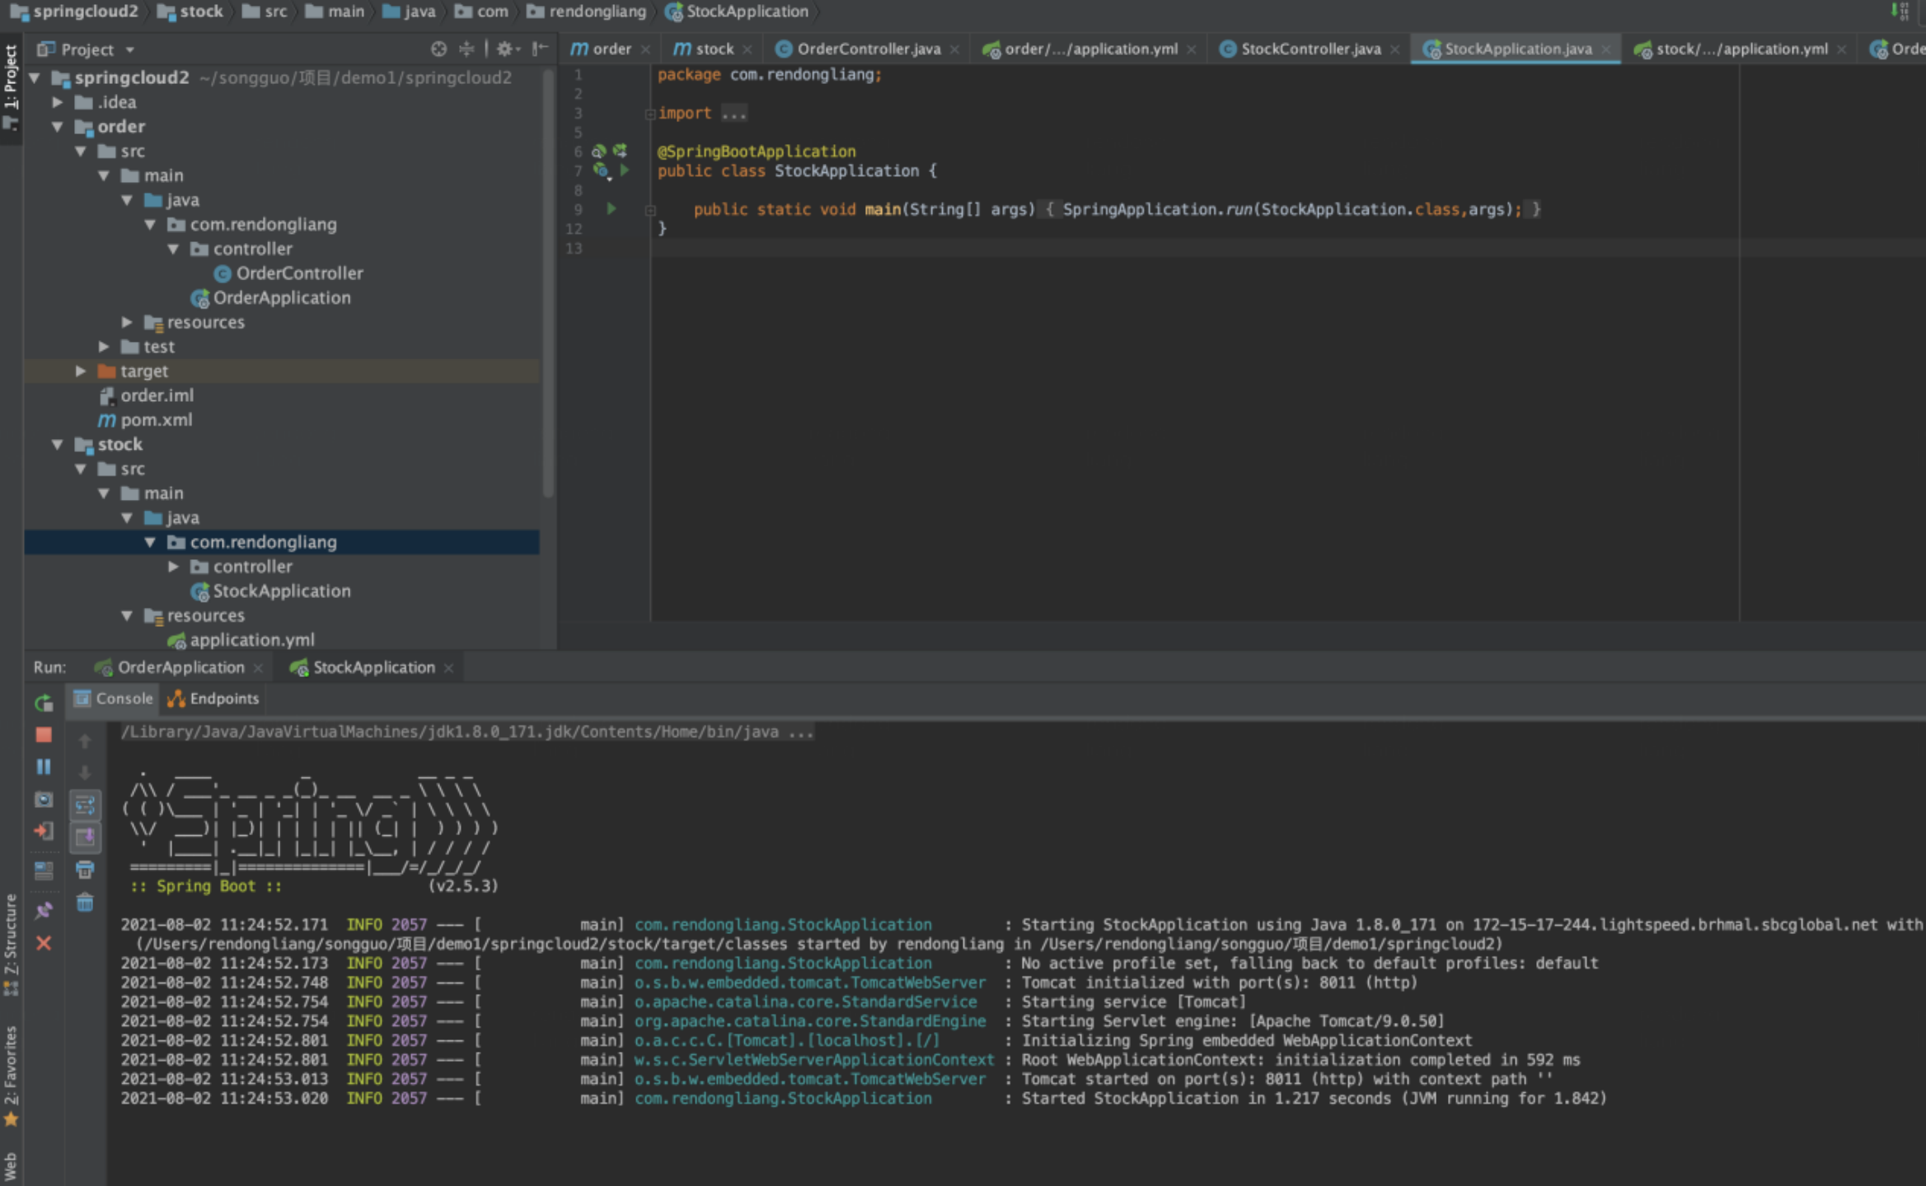Pin the Run tab with the pushpin icon
This screenshot has width=1926, height=1186.
tap(44, 910)
